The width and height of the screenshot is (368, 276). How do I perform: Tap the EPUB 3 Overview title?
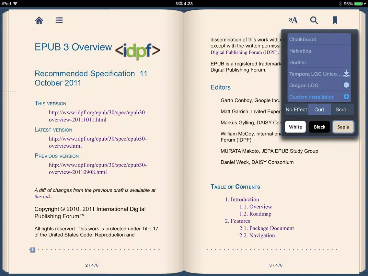(x=73, y=47)
